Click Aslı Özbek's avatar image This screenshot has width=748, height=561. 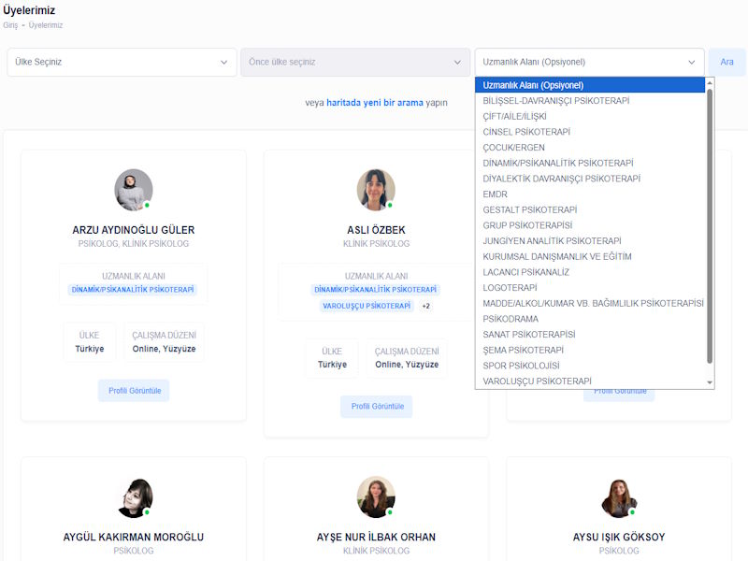coord(376,190)
